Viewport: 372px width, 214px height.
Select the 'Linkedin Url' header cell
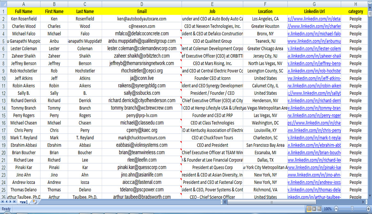pyautogui.click(x=314, y=11)
